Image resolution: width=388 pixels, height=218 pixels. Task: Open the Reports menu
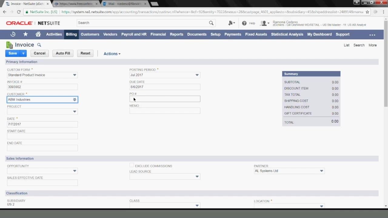176,34
